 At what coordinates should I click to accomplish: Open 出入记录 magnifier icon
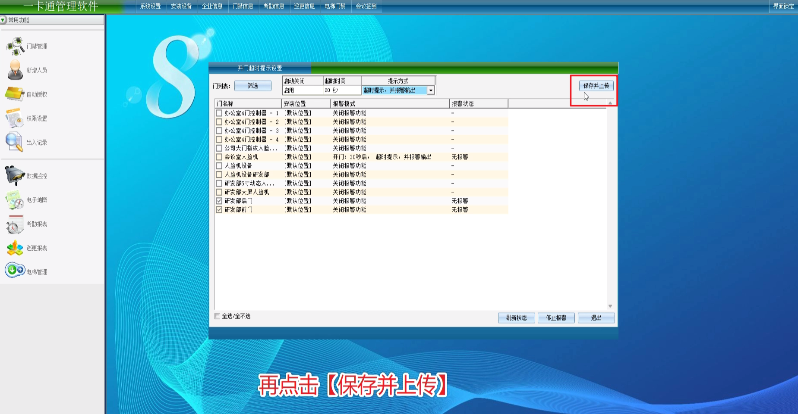pyautogui.click(x=15, y=142)
